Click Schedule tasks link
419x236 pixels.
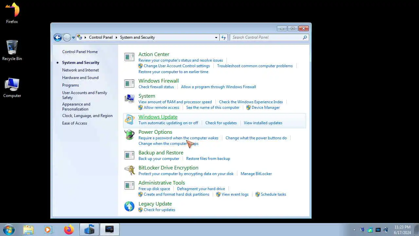coord(273,194)
